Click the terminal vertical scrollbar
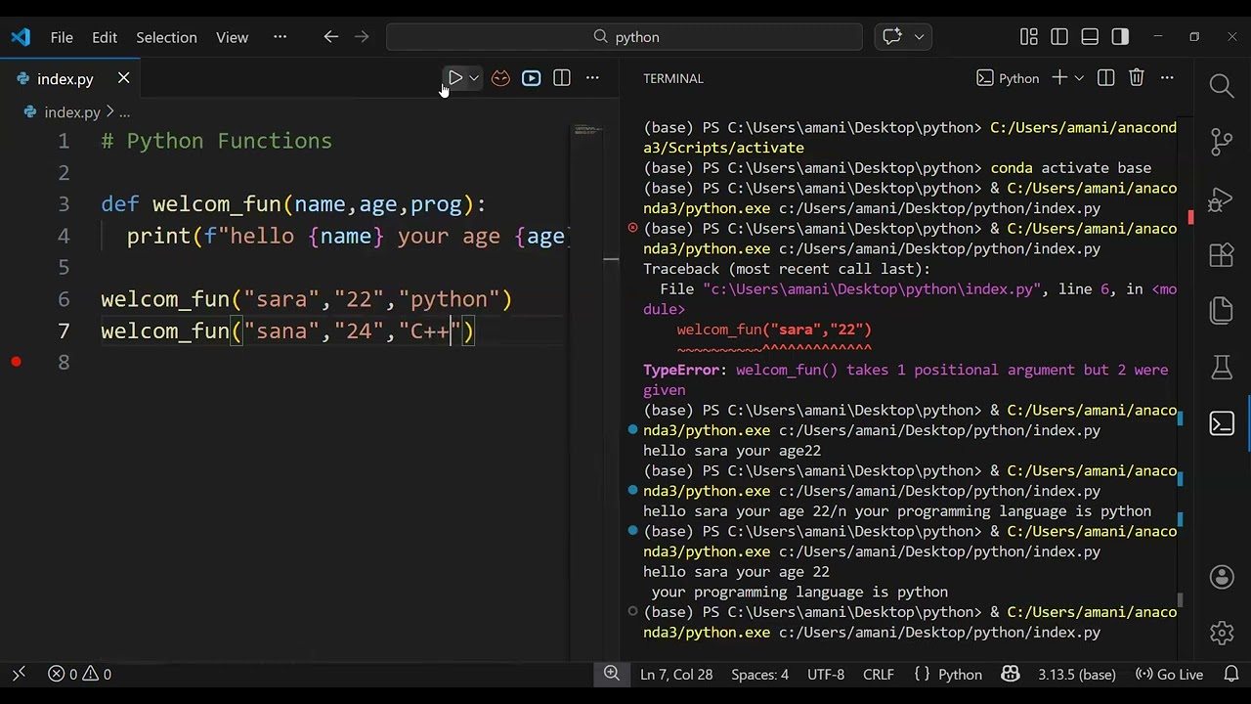This screenshot has height=704, width=1251. [x=1181, y=599]
